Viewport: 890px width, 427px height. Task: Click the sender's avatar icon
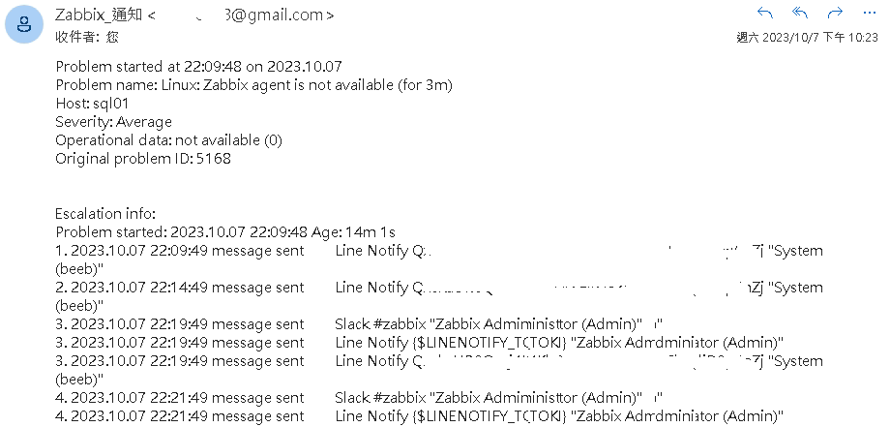tap(24, 24)
